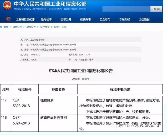Click 科技管理 in the 分类 row
The width and height of the screenshot is (167, 136).
[x=82, y=60]
